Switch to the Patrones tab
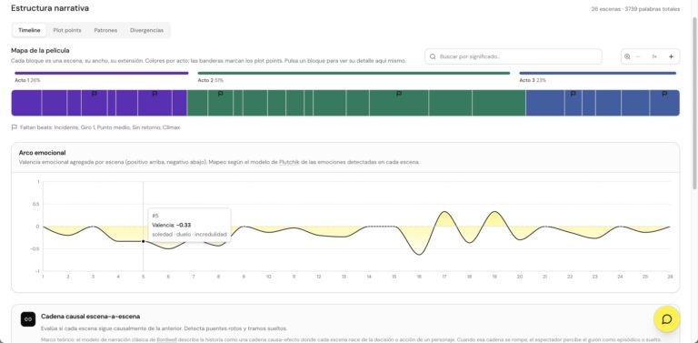 pyautogui.click(x=105, y=30)
